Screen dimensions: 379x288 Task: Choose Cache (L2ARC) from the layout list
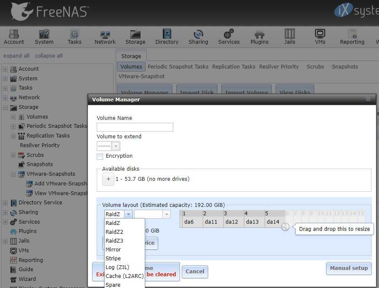125,276
